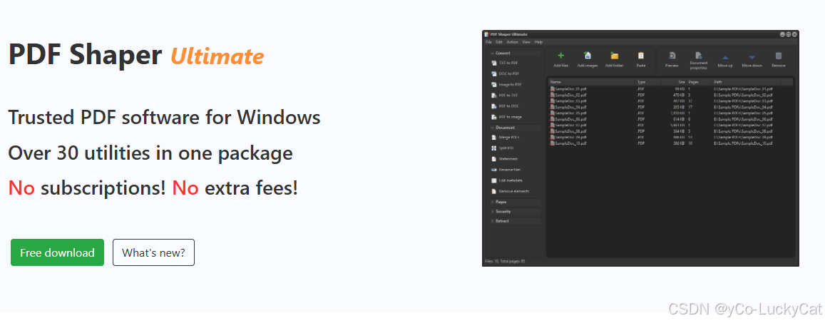Open the View menu
The height and width of the screenshot is (323, 825).
pos(526,42)
